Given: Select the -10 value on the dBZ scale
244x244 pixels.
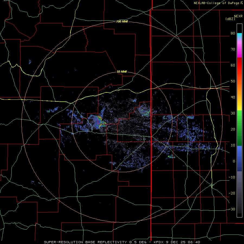Looking at the screenshot, I should pyautogui.click(x=232, y=177).
